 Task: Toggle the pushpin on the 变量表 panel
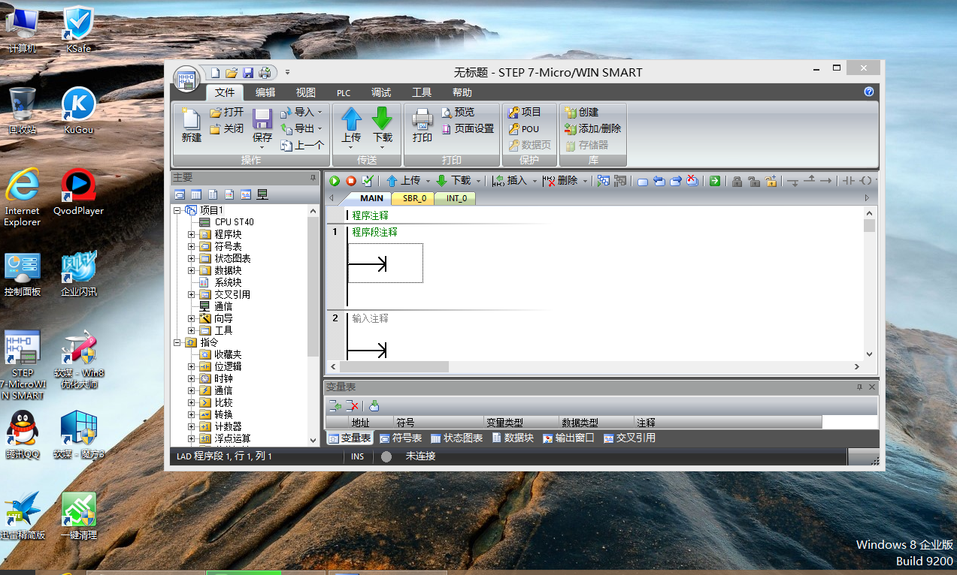click(x=859, y=387)
